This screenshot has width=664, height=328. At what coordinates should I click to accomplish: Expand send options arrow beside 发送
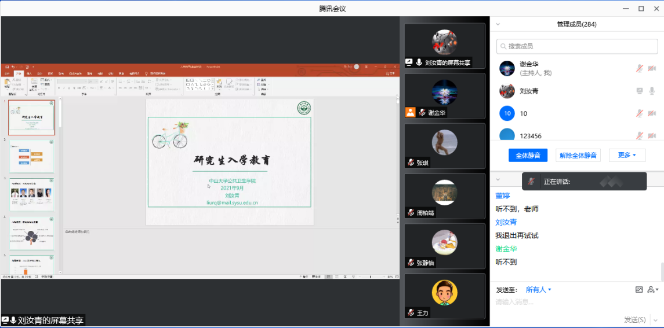[x=656, y=320]
